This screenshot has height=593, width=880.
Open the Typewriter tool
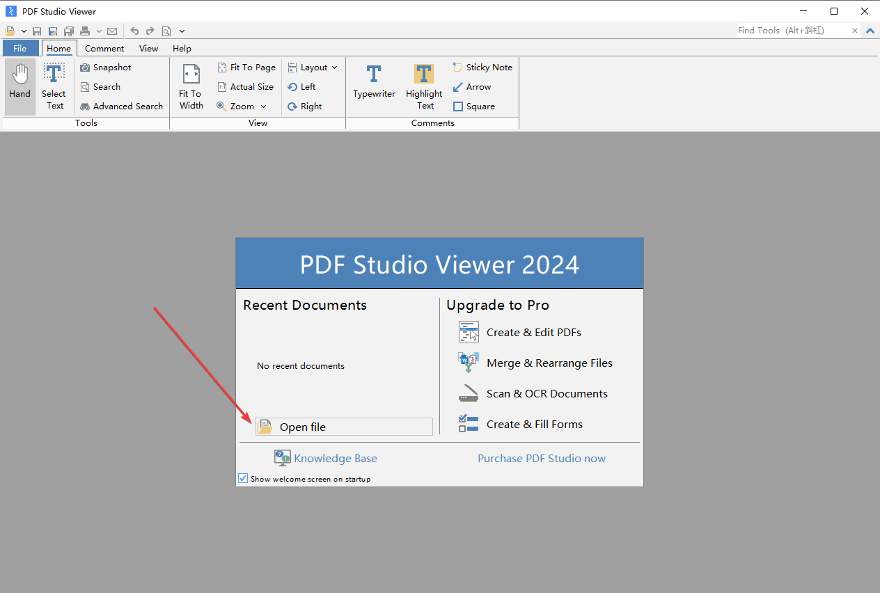(374, 85)
